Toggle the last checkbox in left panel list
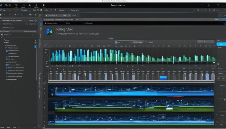This screenshot has width=226, height=129. [x=6, y=79]
